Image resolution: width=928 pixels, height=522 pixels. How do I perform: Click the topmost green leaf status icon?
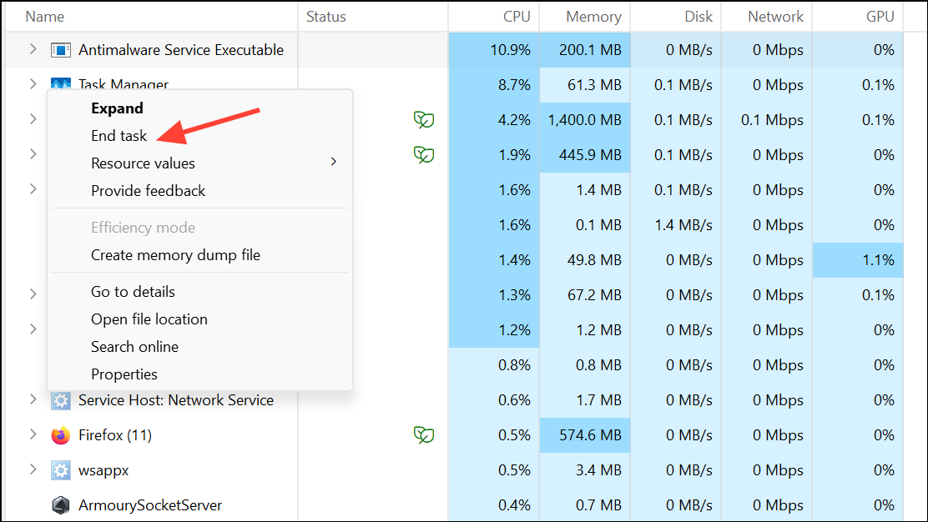click(424, 119)
